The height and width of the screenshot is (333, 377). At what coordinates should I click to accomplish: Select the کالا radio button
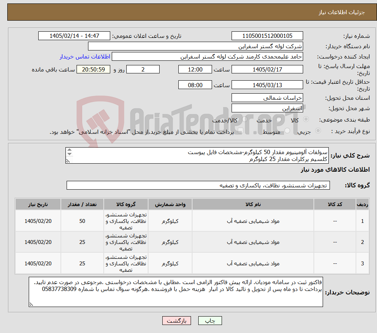[306, 119]
